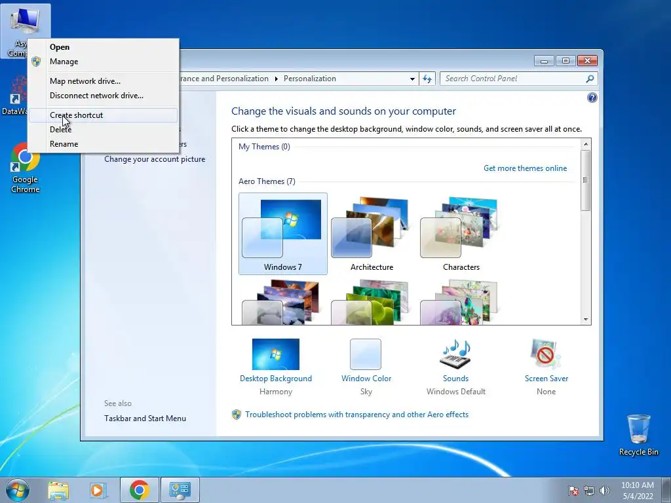Open the Sounds keyboard icon
The width and height of the screenshot is (671, 503).
pyautogui.click(x=455, y=354)
